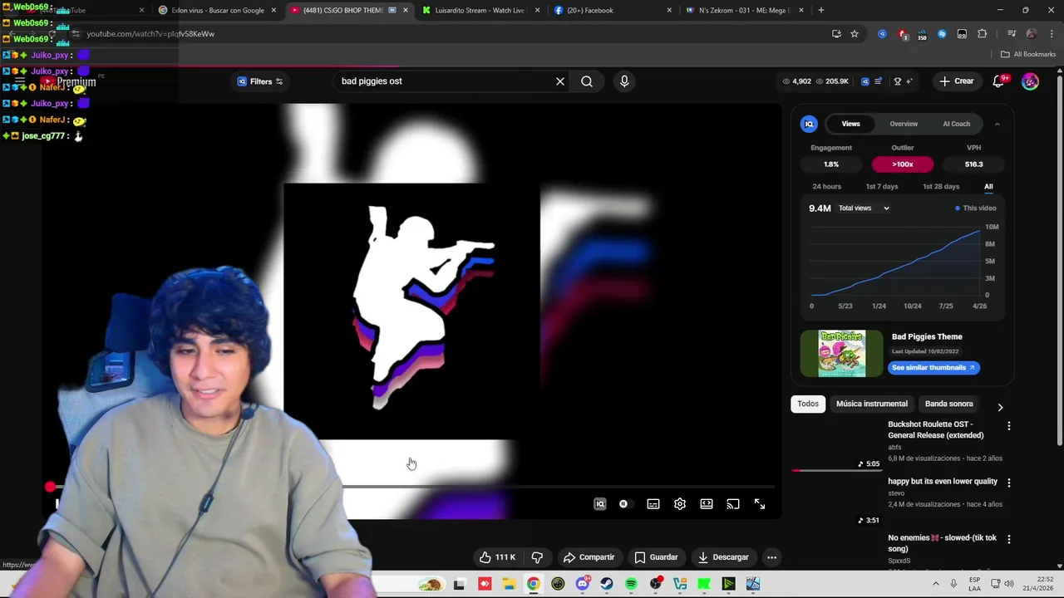Clear the "bad piggies ost" search text
This screenshot has height=598, width=1064.
click(560, 81)
